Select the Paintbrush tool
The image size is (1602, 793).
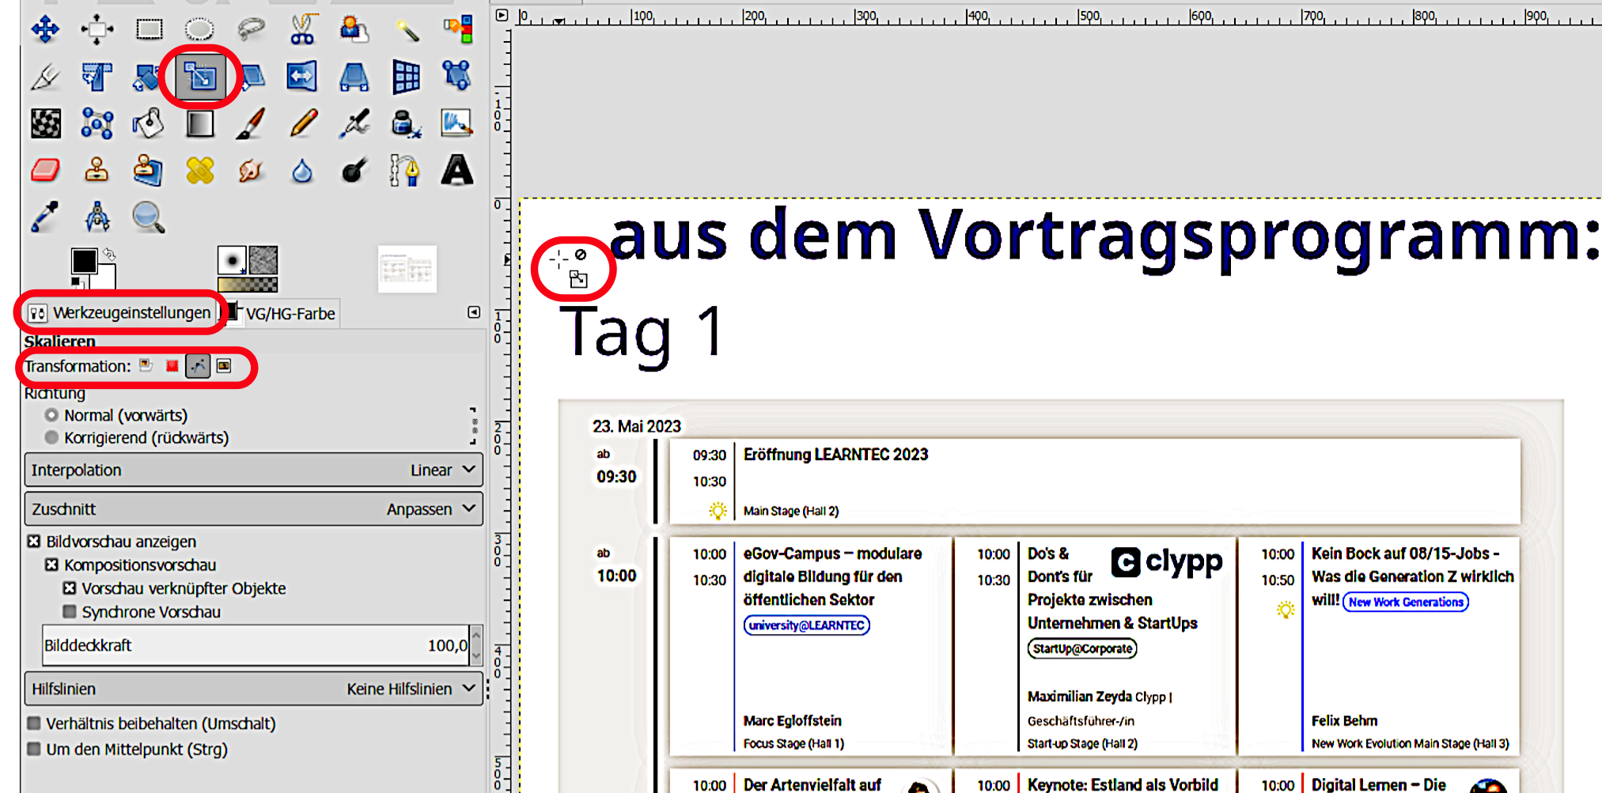[x=251, y=124]
